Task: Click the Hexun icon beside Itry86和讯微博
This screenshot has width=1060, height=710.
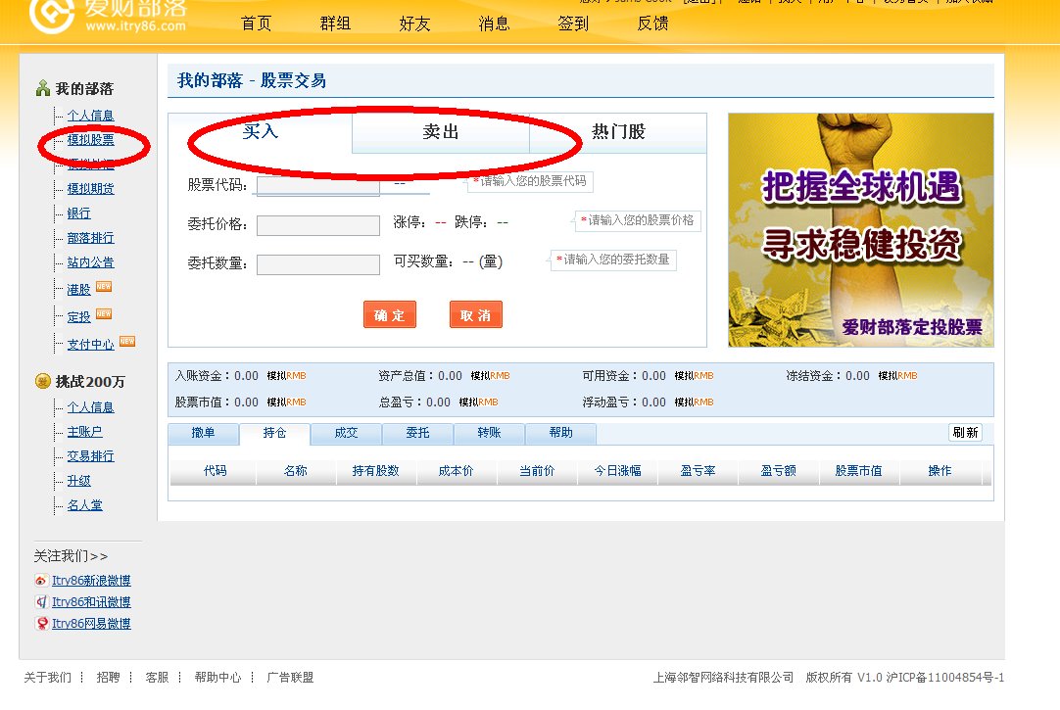Action: point(41,601)
